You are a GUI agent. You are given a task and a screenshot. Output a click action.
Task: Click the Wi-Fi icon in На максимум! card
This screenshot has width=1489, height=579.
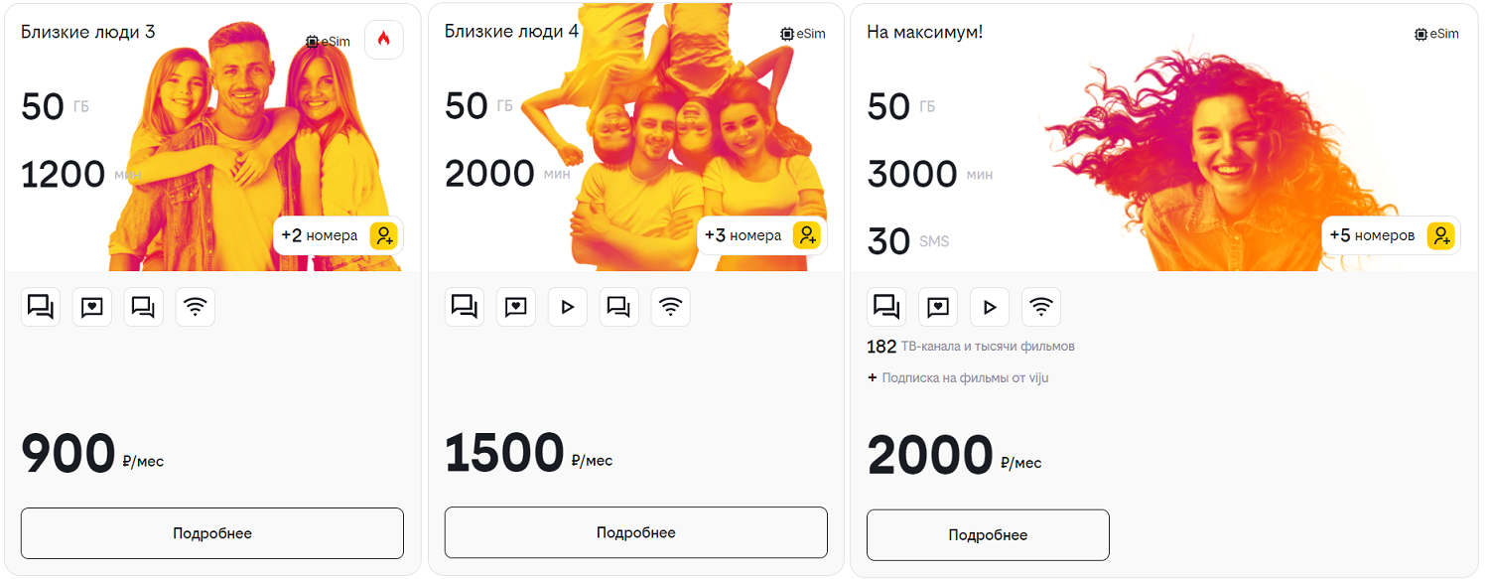[1041, 307]
